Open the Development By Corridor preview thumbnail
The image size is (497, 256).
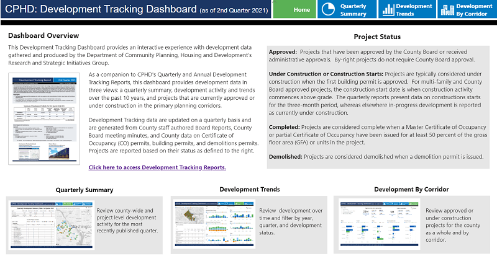[380, 224]
